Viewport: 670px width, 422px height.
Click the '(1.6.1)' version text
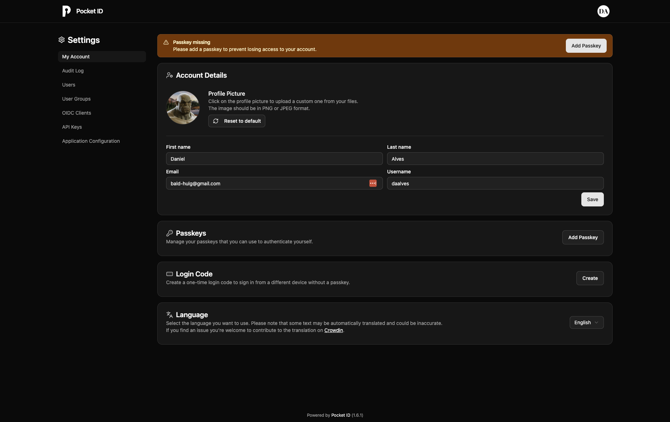(358, 415)
